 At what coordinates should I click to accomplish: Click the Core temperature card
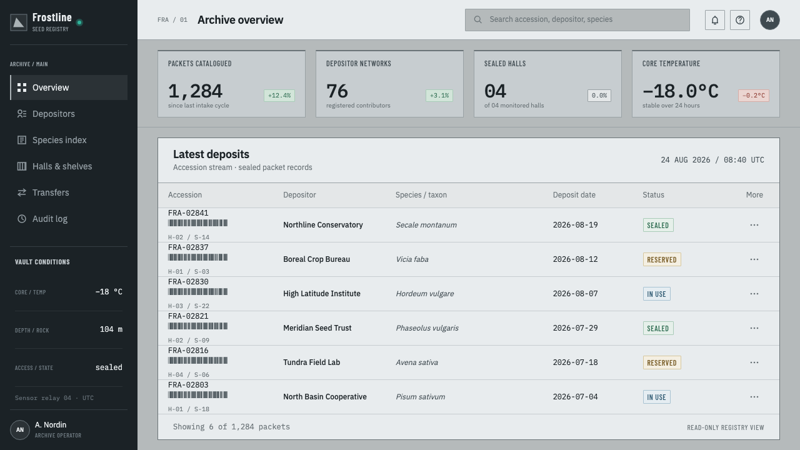tap(706, 84)
